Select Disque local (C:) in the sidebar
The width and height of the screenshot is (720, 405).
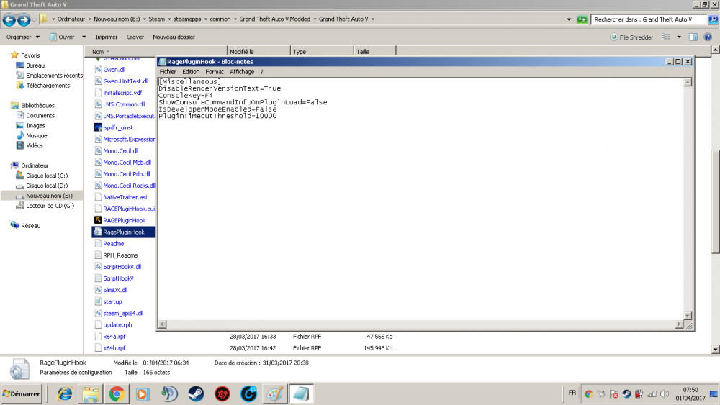47,176
